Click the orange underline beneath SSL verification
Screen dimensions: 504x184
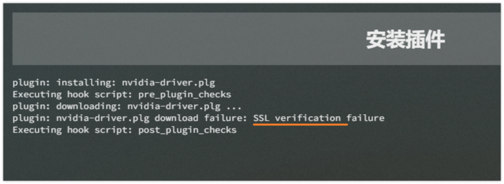[300, 125]
